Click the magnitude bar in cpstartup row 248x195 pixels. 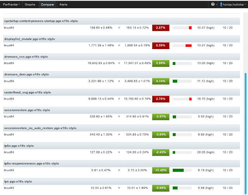point(182,28)
